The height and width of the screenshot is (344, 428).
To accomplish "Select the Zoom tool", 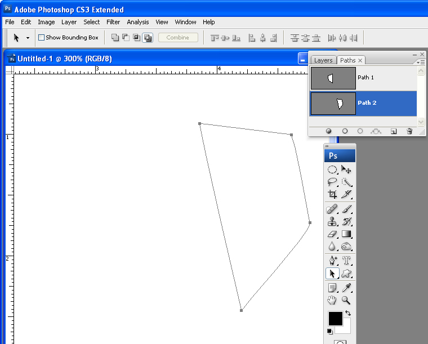I will pyautogui.click(x=346, y=300).
